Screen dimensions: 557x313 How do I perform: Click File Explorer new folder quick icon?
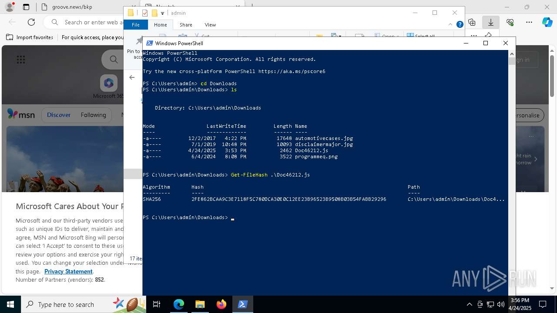(x=154, y=13)
